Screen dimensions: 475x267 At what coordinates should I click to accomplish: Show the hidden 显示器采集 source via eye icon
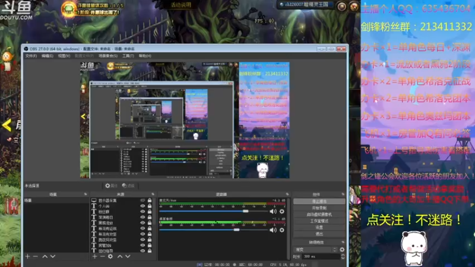point(142,201)
